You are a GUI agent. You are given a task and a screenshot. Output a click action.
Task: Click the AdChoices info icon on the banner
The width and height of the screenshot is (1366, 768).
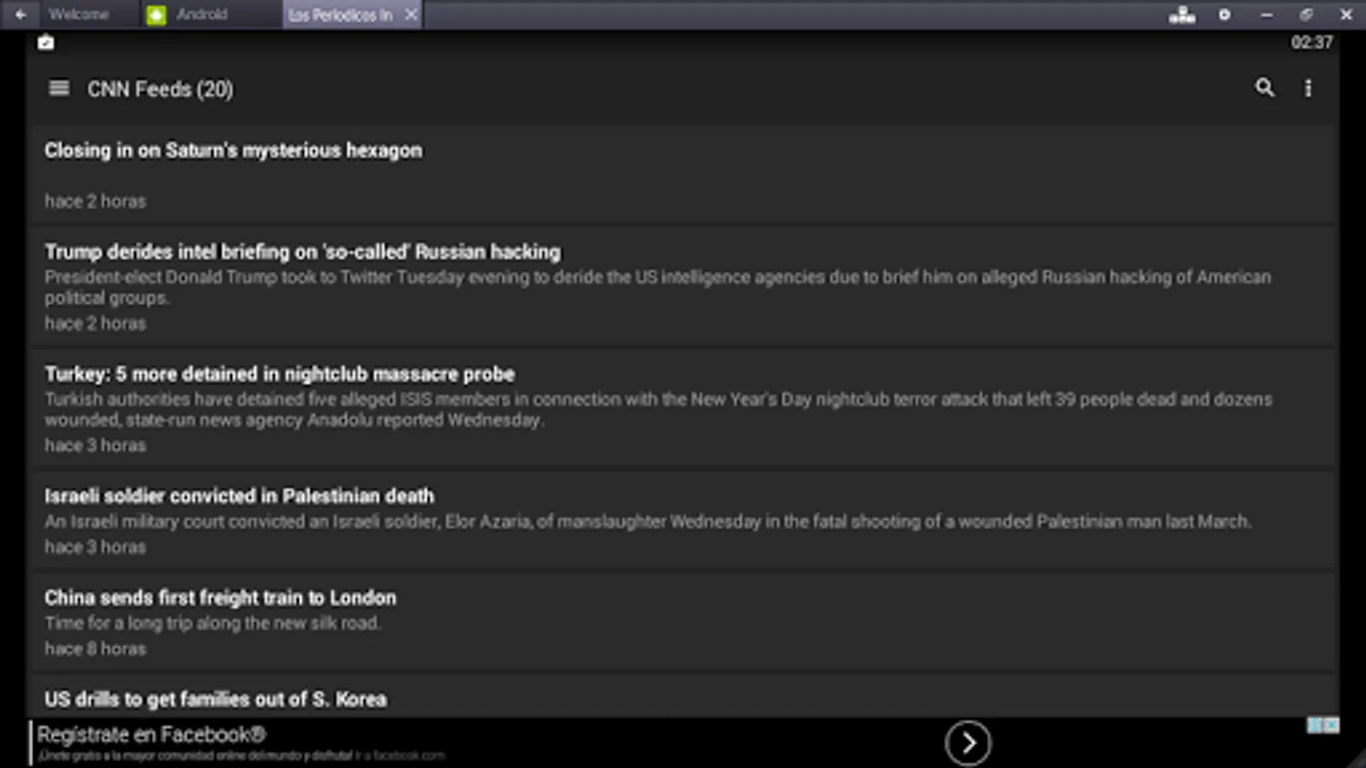[x=1315, y=725]
